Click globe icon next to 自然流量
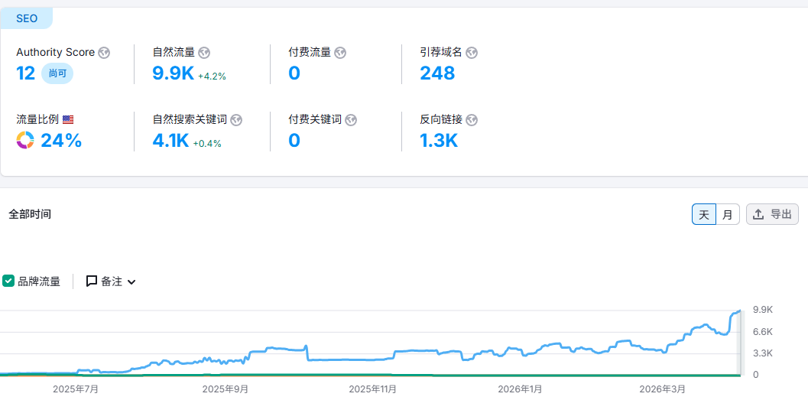This screenshot has height=400, width=808. click(204, 53)
